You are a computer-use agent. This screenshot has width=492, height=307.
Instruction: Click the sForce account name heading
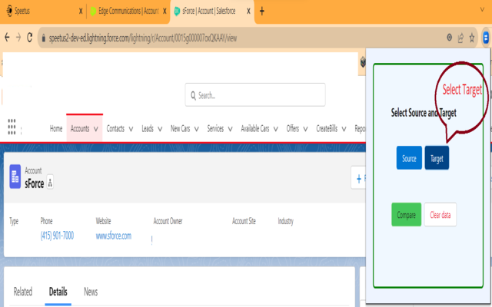pyautogui.click(x=34, y=184)
